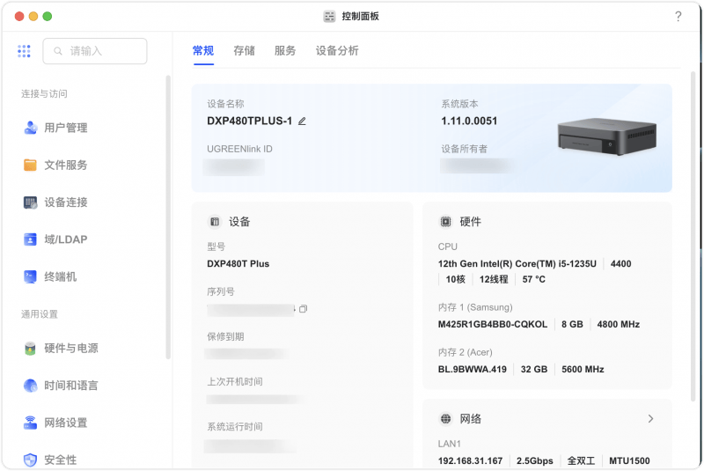Click the search input field
The width and height of the screenshot is (704, 471).
(x=95, y=51)
